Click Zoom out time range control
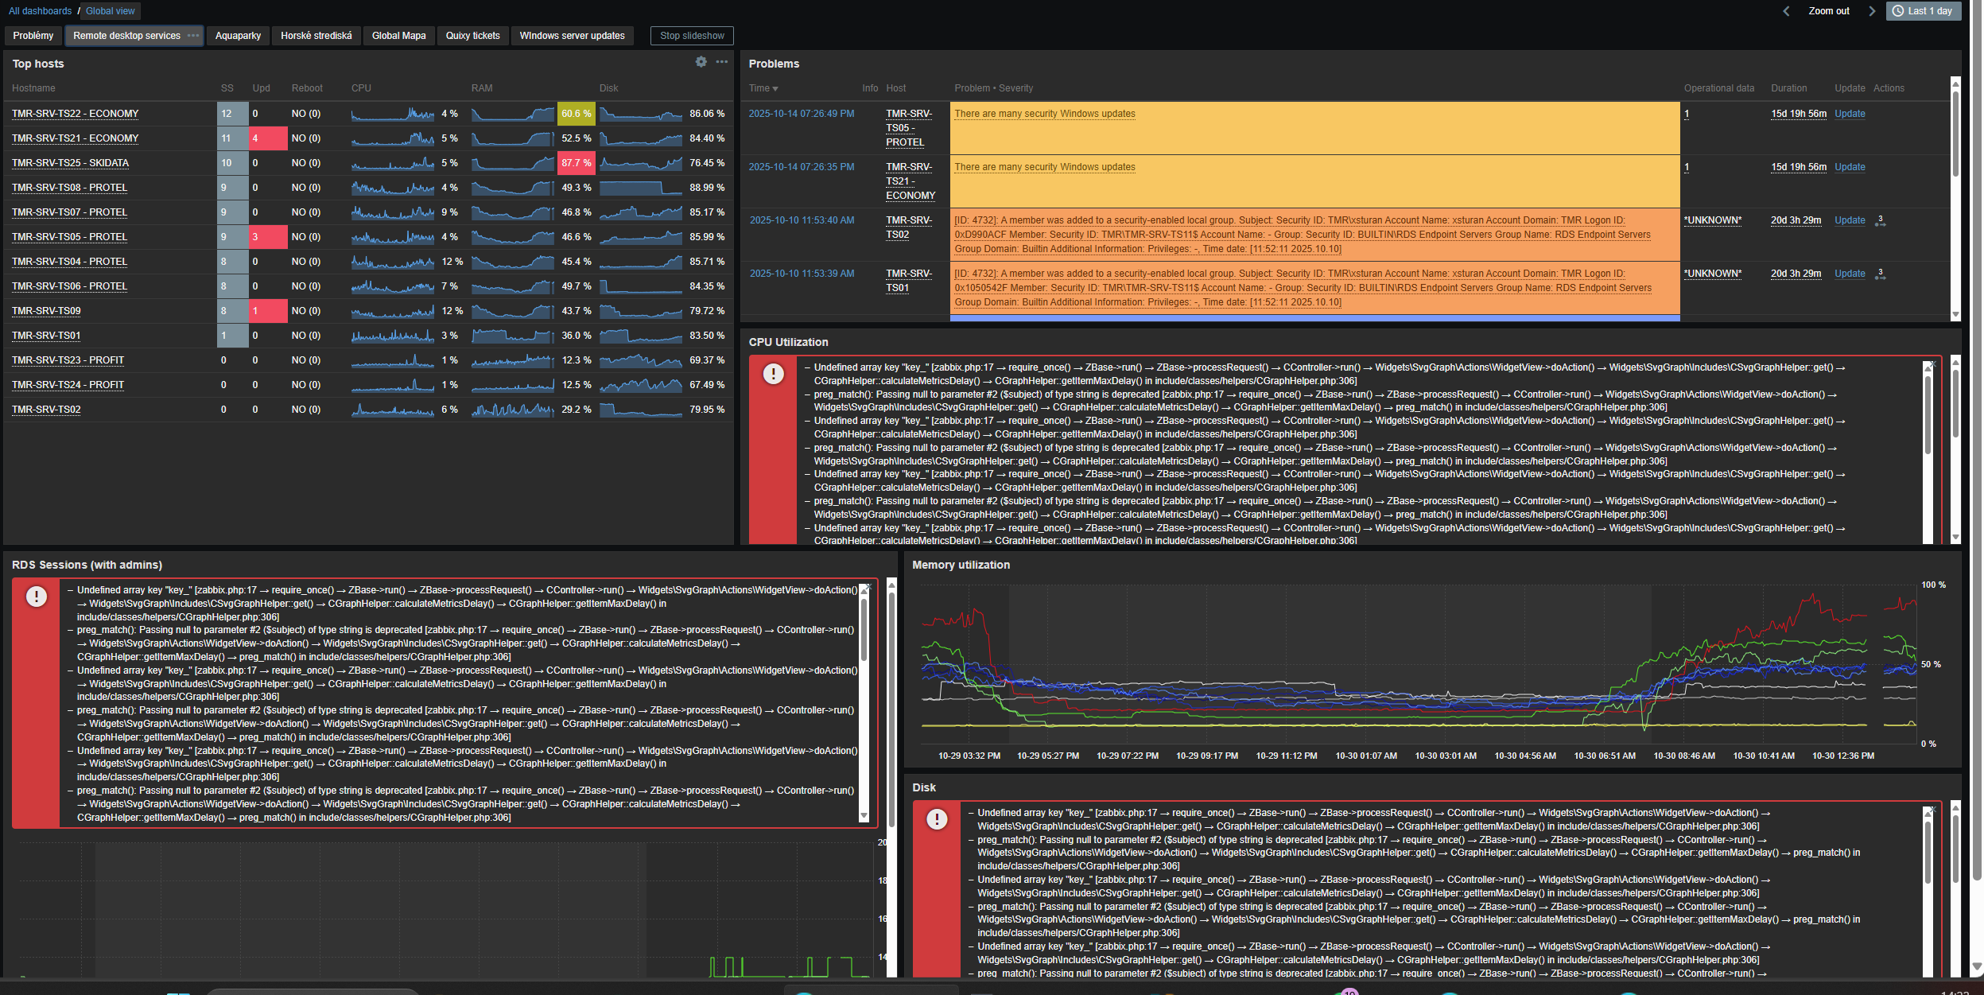 point(1828,11)
